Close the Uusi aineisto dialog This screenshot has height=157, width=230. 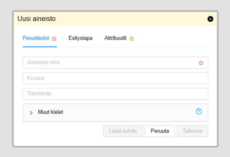(210, 19)
